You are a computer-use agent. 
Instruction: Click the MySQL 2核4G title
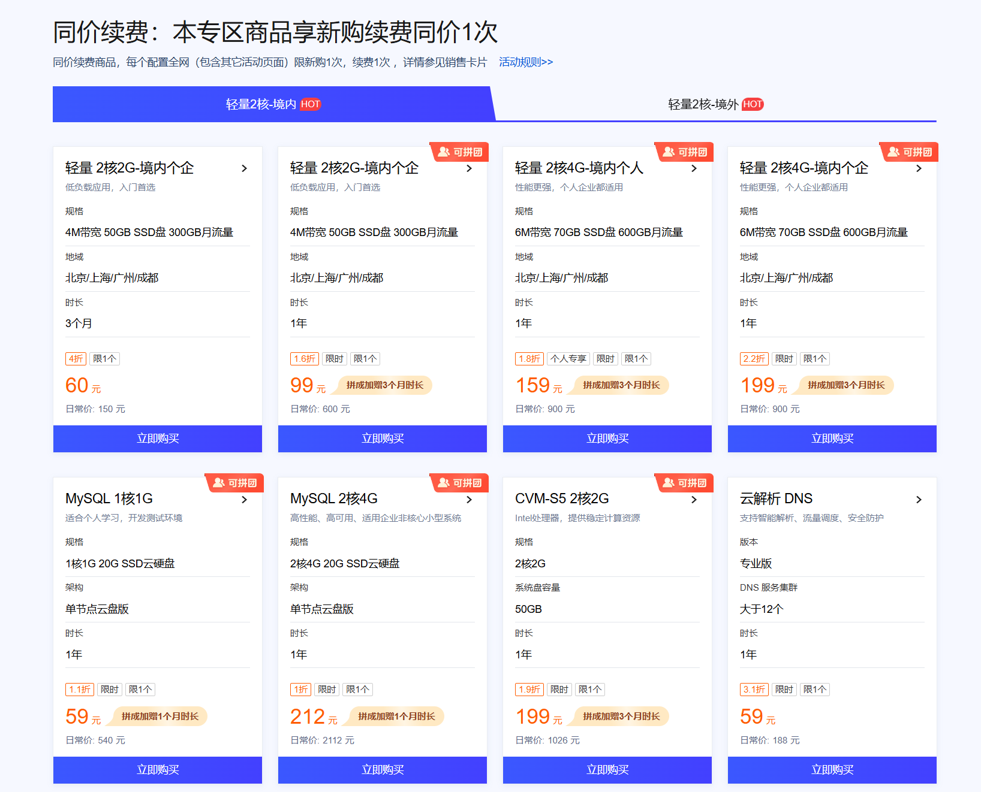pyautogui.click(x=334, y=498)
